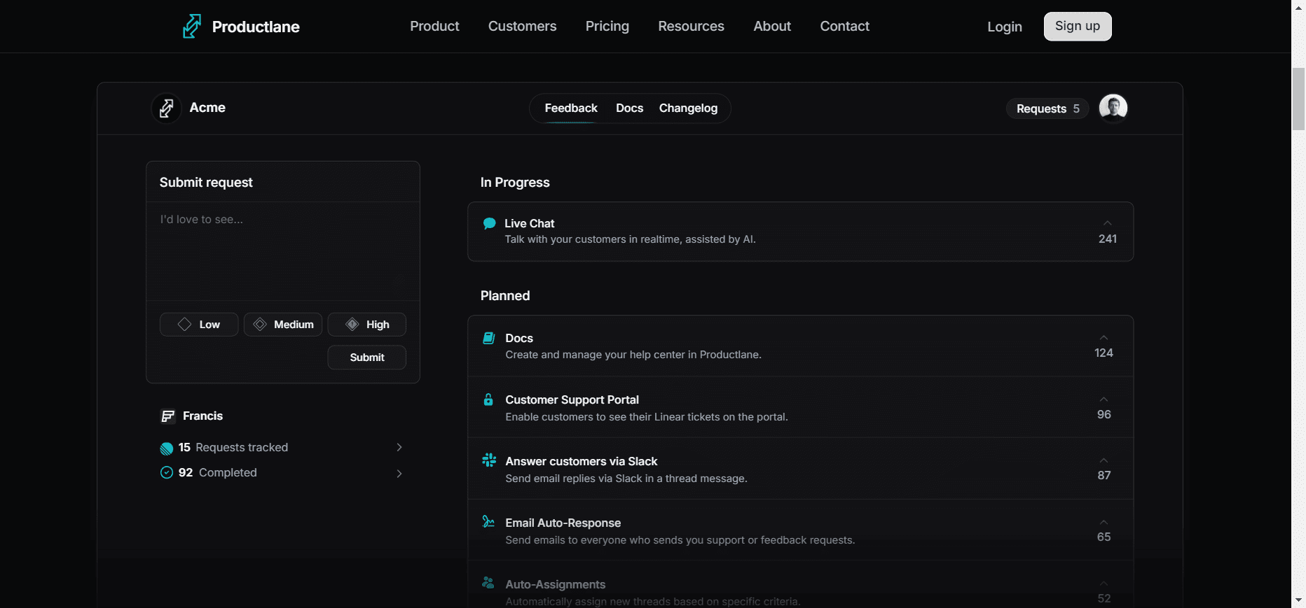
Task: Expand the Requests tracked chevron
Action: [399, 448]
